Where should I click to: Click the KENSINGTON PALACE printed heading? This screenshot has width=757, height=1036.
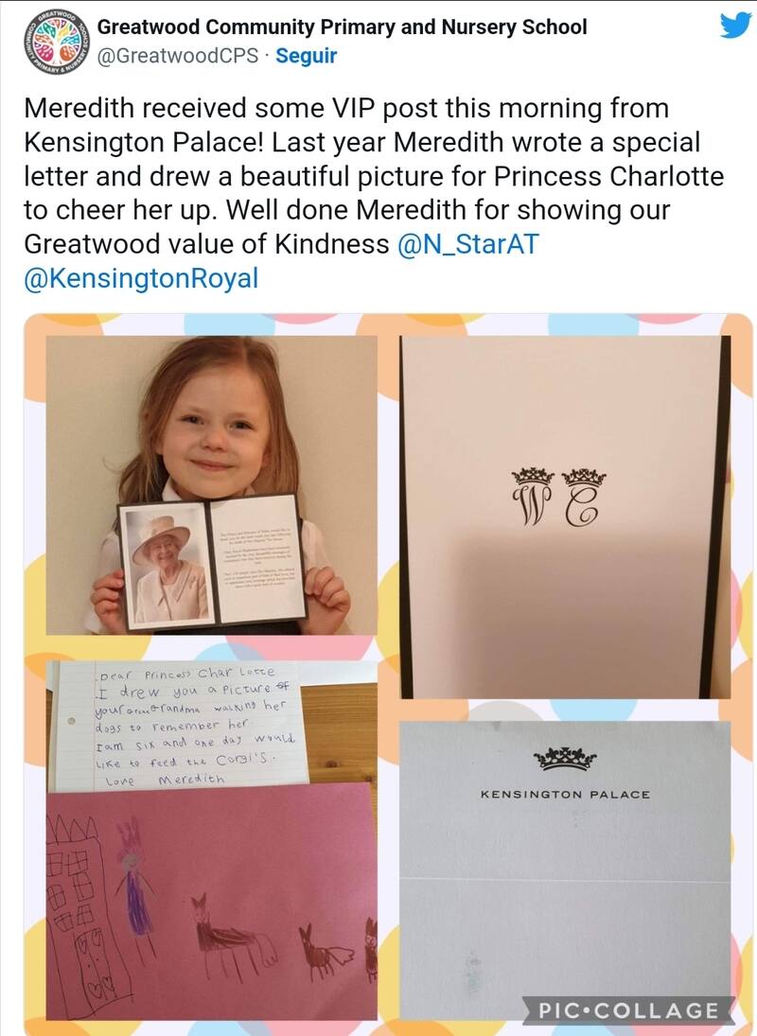[566, 794]
